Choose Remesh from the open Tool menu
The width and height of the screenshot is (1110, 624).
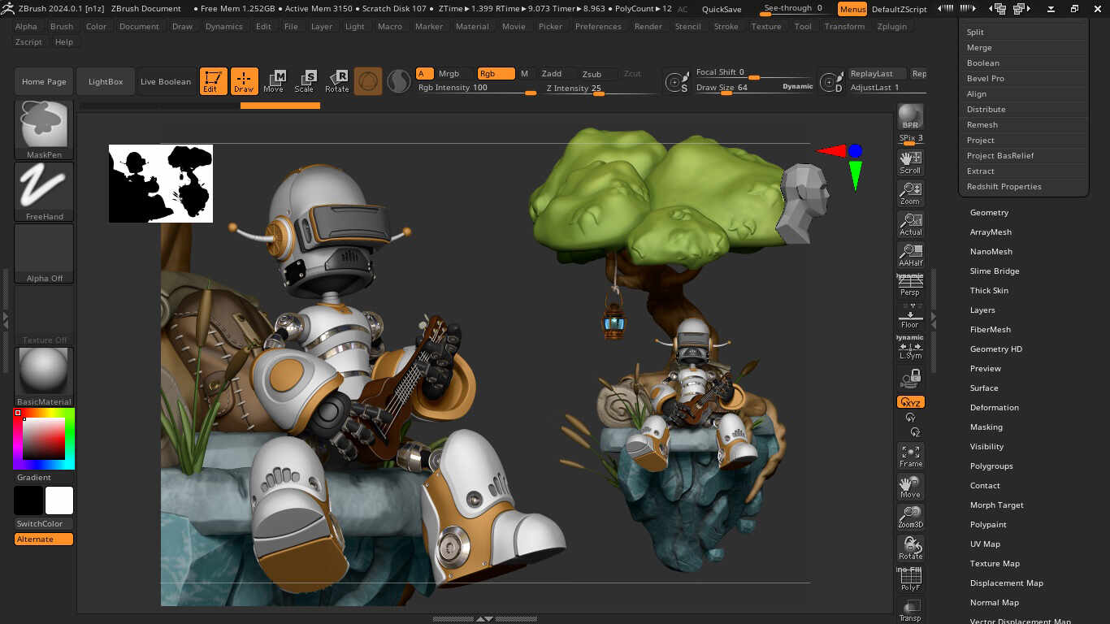coord(981,124)
